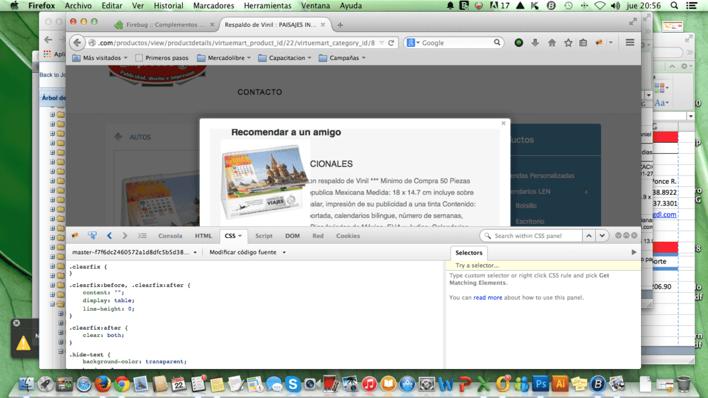
Task: Open Spotlight search in menu bar
Action: (674, 5)
